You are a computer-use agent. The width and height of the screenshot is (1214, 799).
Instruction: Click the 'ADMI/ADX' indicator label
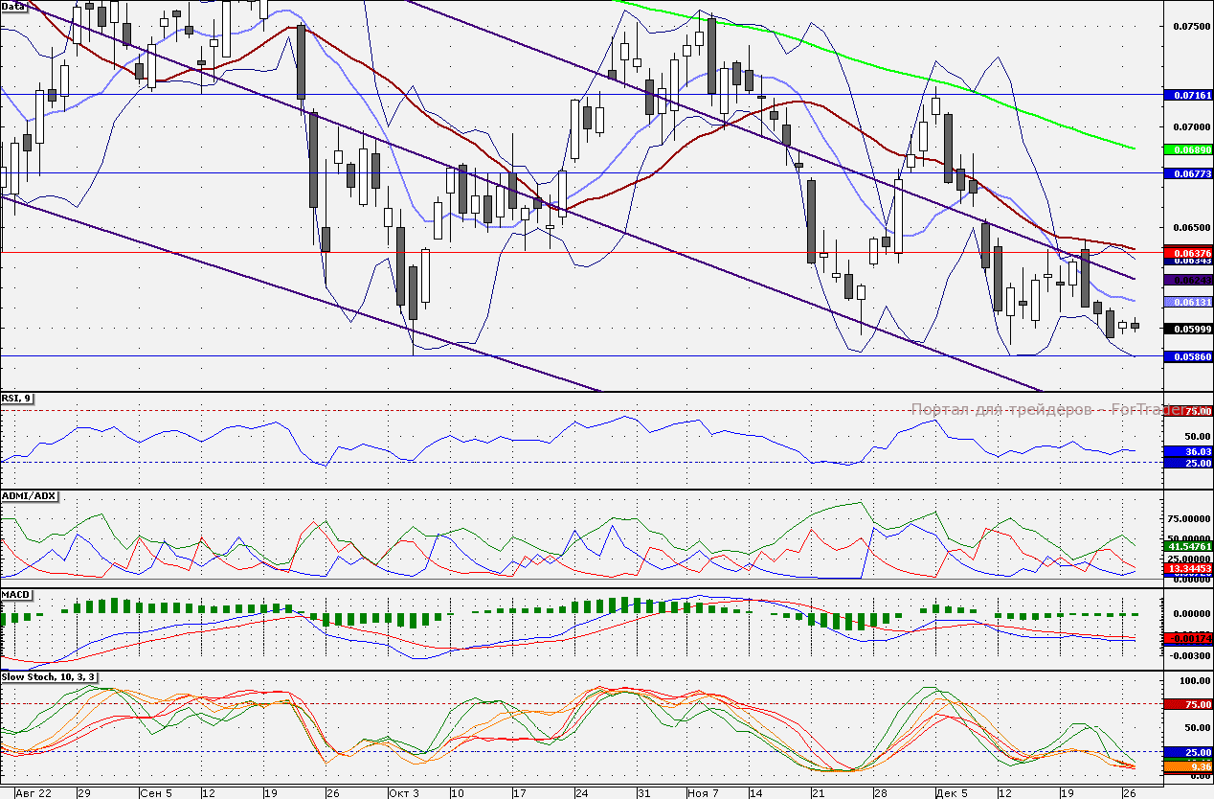click(30, 496)
